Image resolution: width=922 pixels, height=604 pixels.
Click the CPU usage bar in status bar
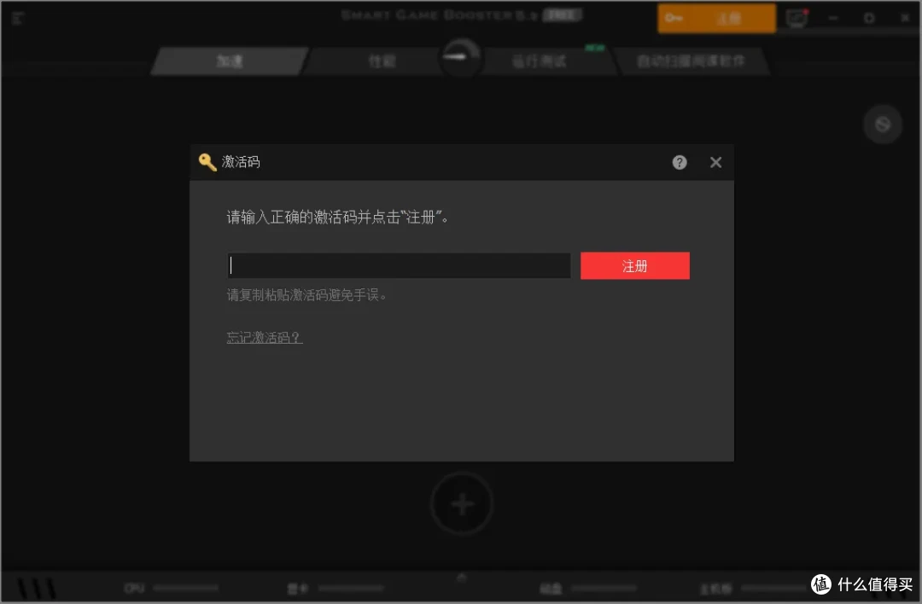pos(185,588)
